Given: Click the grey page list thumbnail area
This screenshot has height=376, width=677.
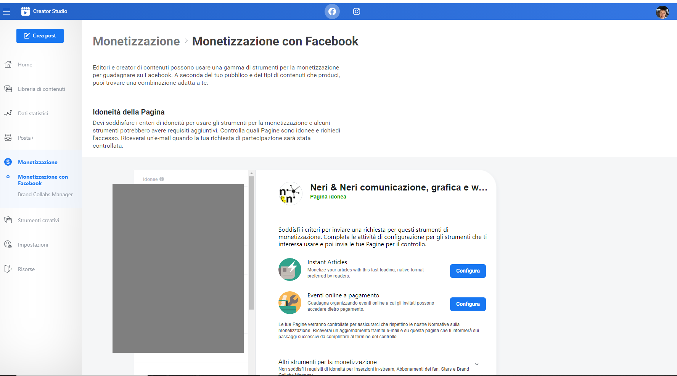Looking at the screenshot, I should [x=178, y=268].
